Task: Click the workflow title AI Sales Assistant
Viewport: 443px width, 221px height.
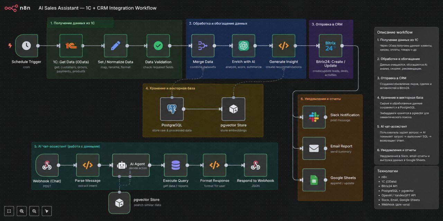Action: 98,8
